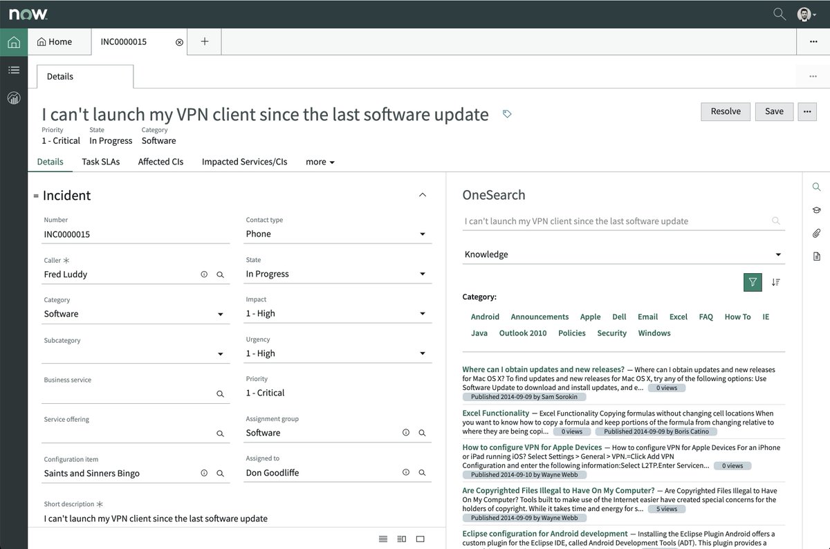Expand the more tabs dropdown
830x549 pixels.
[320, 162]
